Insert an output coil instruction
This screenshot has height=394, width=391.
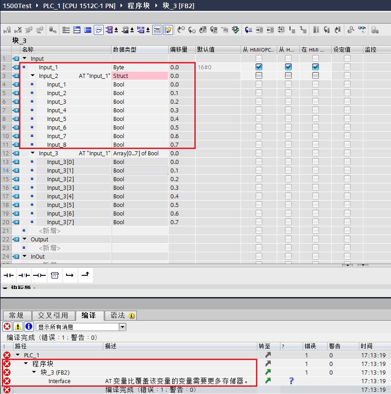[x=39, y=275]
